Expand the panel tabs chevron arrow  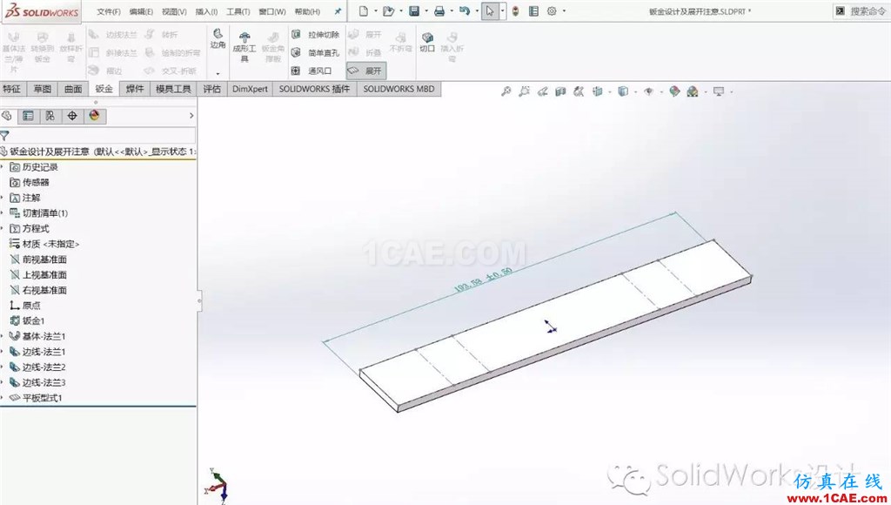coord(191,116)
